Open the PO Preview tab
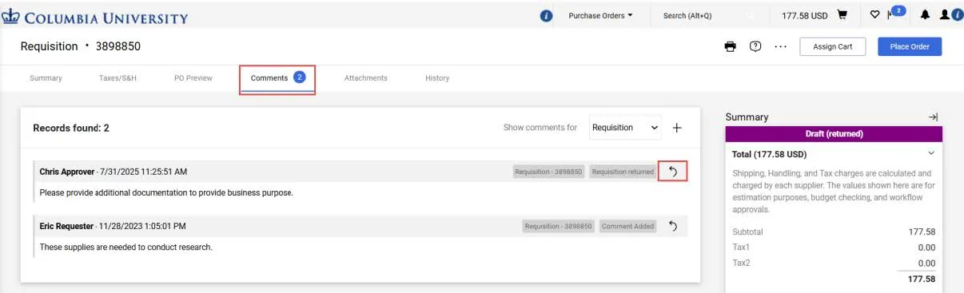Viewport: 964px width, 293px height. tap(193, 78)
